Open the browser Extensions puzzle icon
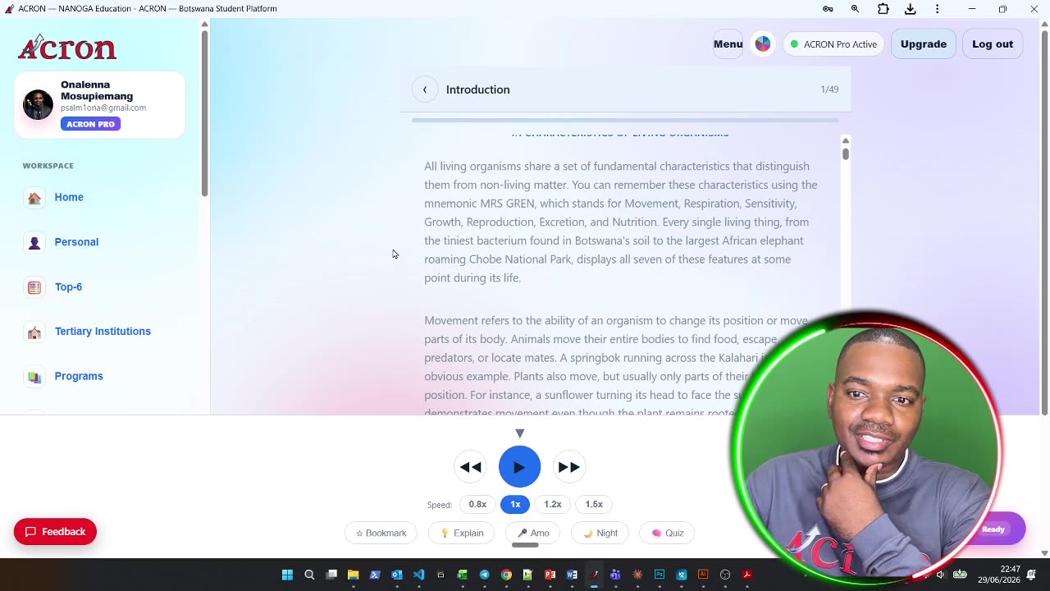Image resolution: width=1050 pixels, height=591 pixels. 883,9
